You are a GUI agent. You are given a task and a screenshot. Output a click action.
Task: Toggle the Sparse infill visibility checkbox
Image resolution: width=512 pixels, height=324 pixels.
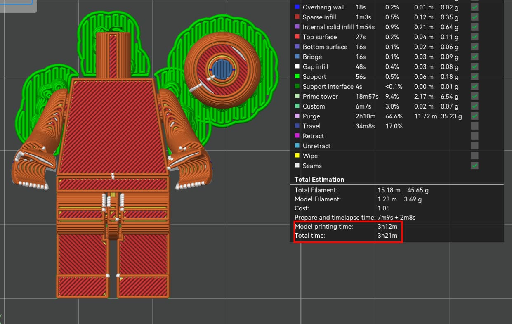474,17
